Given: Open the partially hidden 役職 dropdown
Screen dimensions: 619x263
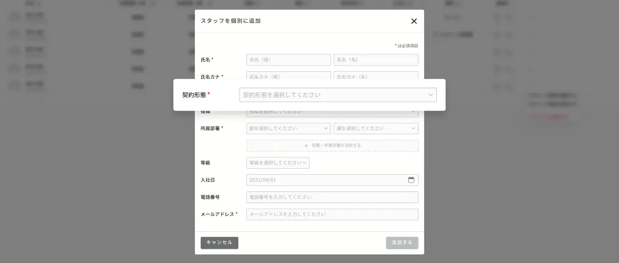Looking at the screenshot, I should 332,113.
